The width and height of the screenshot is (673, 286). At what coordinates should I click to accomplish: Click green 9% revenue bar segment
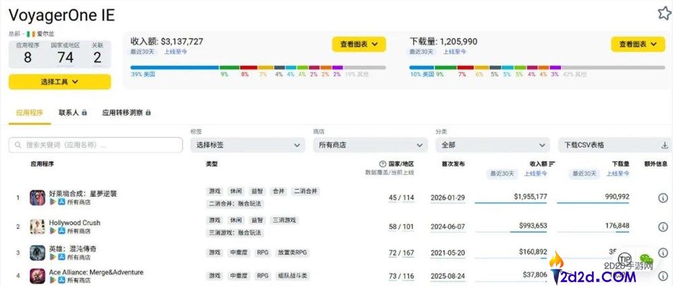tap(229, 67)
